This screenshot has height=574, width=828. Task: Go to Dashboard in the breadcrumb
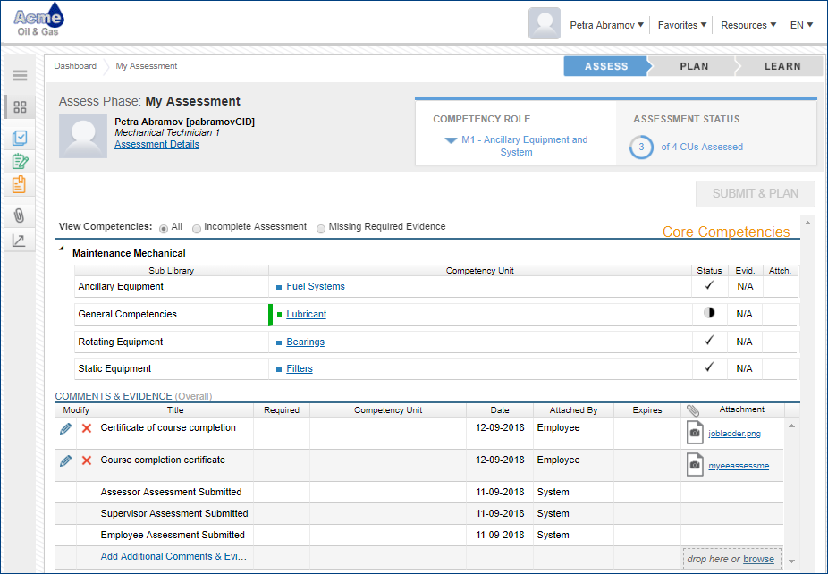(x=75, y=66)
